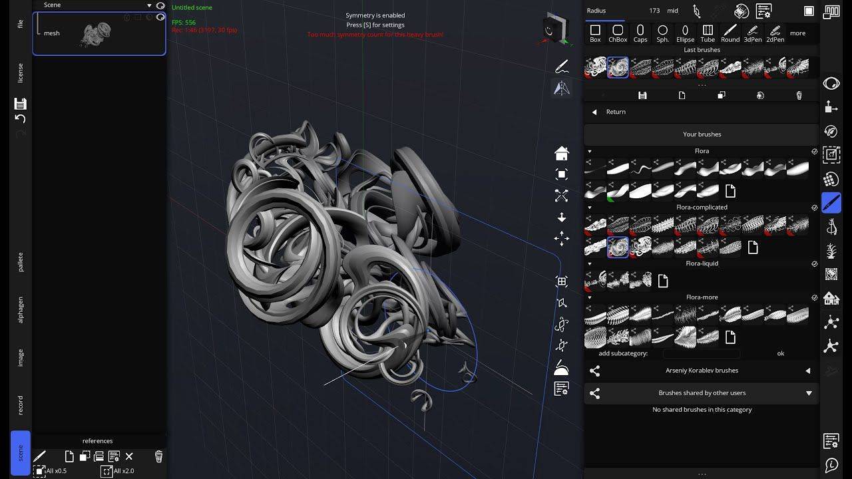This screenshot has width=852, height=479.
Task: Click the blank-page icon in the Flora-liquid row
Action: tap(663, 281)
